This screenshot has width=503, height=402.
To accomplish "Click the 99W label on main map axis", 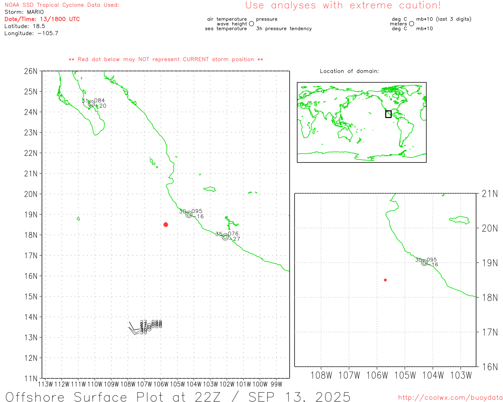I will click(276, 384).
